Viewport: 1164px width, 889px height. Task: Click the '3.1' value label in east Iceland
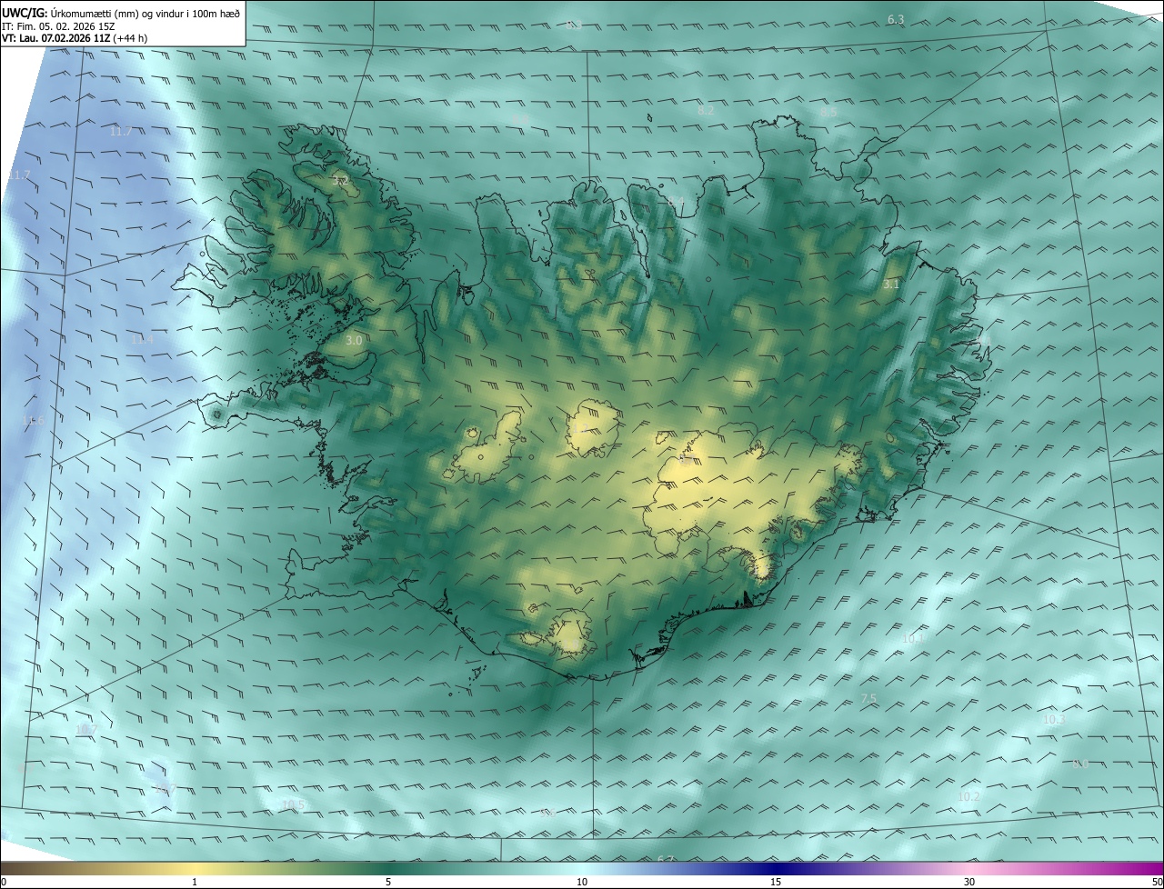tap(891, 285)
